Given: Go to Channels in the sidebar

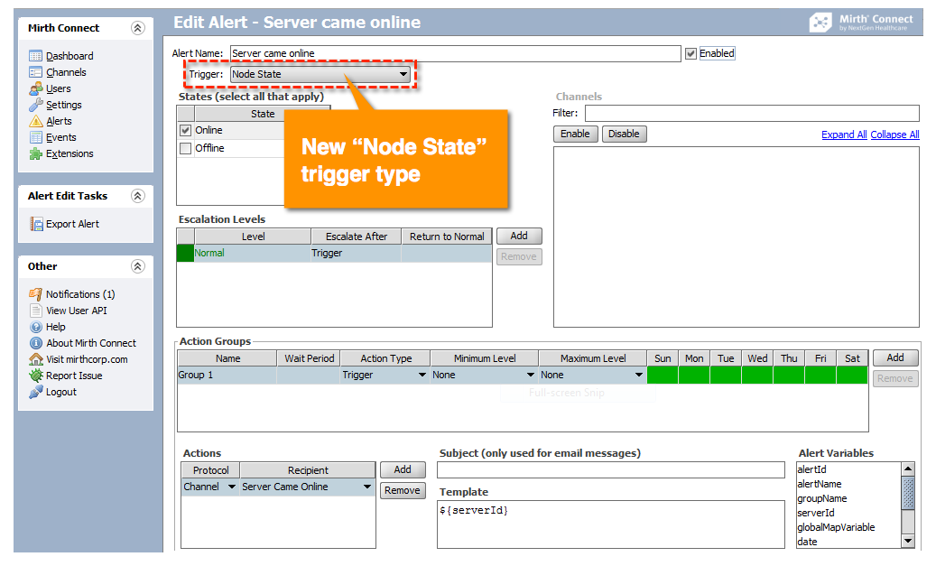Looking at the screenshot, I should 66,72.
